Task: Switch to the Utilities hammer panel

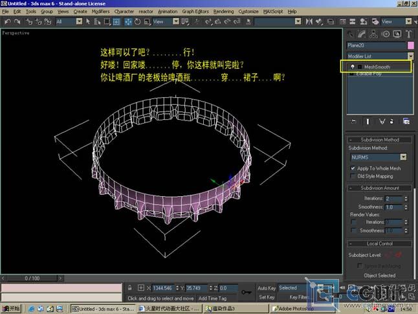Action: 409,34
